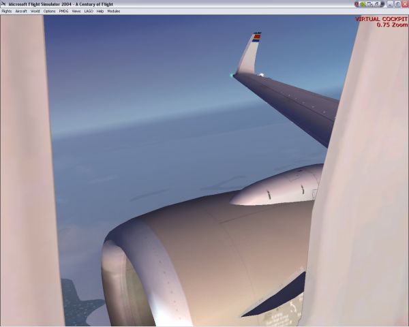Close the Flight Simulator window
The image size is (409, 327).
404,4
